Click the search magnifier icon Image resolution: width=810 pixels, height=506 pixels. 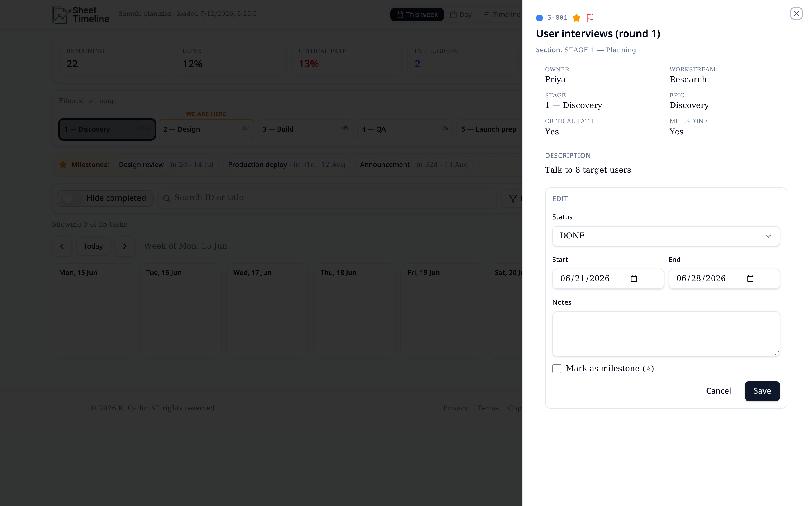click(166, 198)
